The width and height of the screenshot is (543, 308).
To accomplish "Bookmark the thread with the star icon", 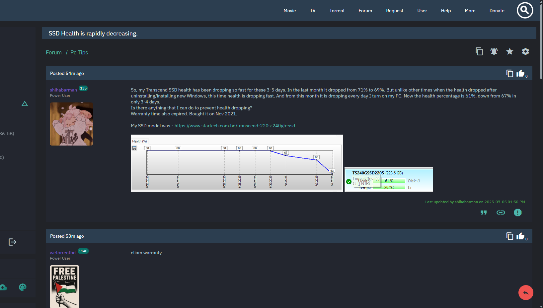I will (509, 51).
